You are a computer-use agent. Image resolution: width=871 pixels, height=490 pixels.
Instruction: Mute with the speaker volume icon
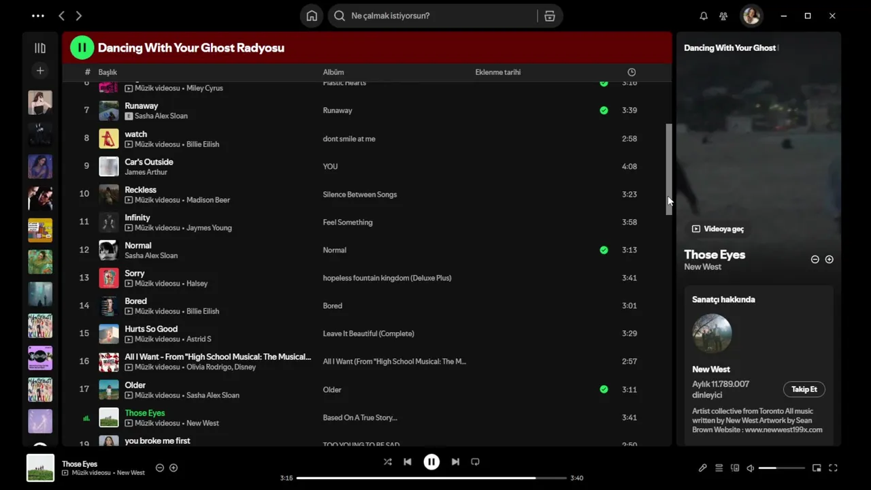(750, 468)
